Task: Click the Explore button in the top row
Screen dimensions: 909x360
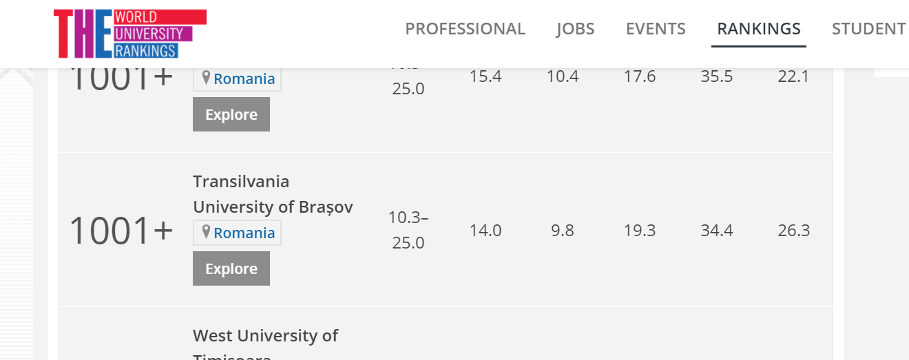Action: coord(231,114)
